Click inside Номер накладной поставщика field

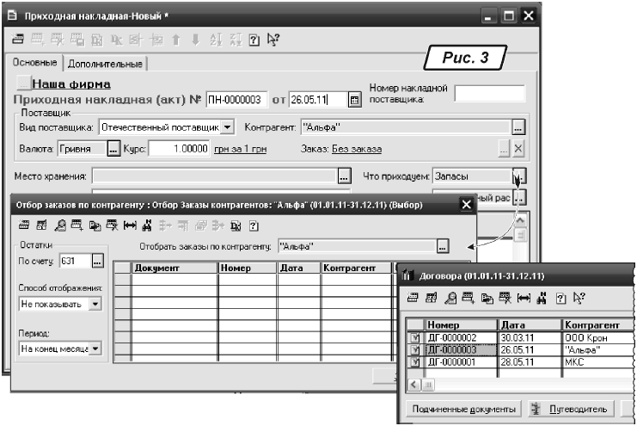(488, 95)
